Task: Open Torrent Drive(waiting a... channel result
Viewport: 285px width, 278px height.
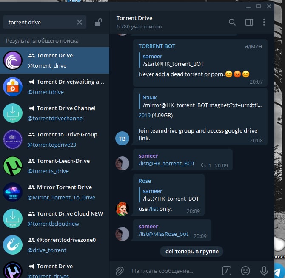Action: (54, 87)
